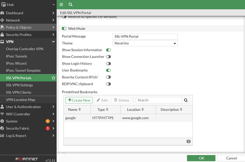Click the bookmarks search magnifier button
Viewport: 245px width, 162px height.
(186, 100)
